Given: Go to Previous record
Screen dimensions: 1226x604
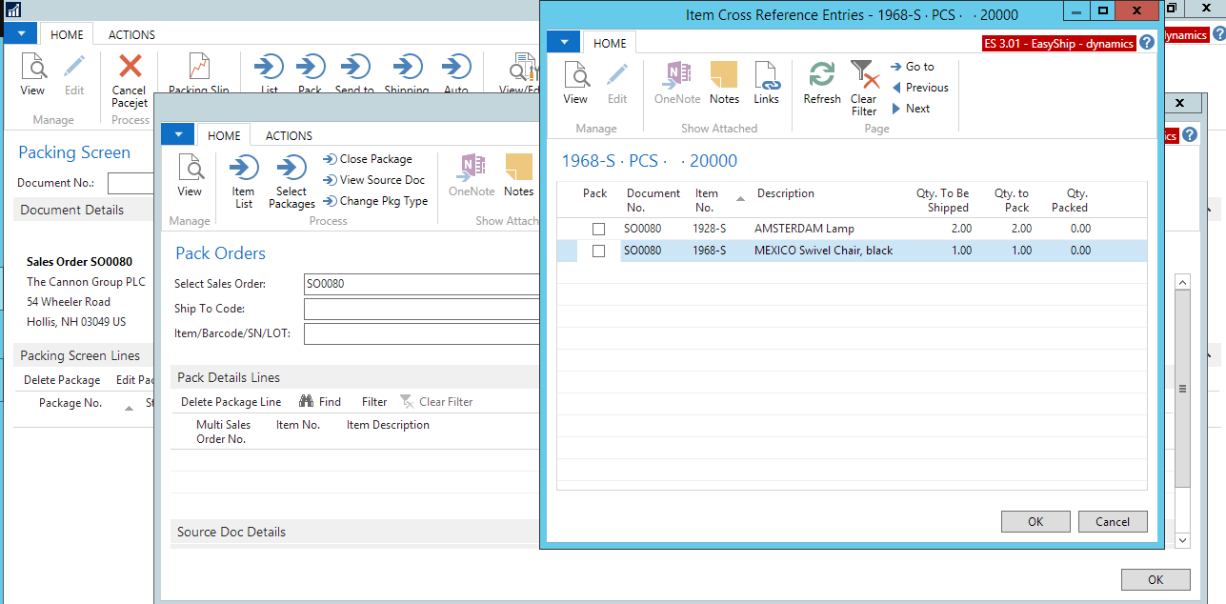Looking at the screenshot, I should click(x=920, y=88).
